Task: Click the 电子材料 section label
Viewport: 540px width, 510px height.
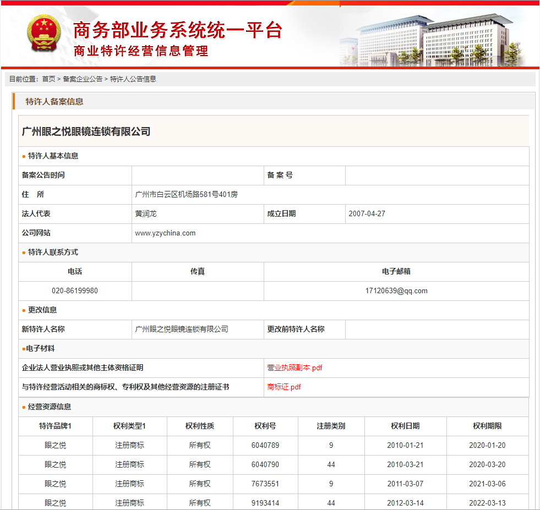Action: (40, 349)
